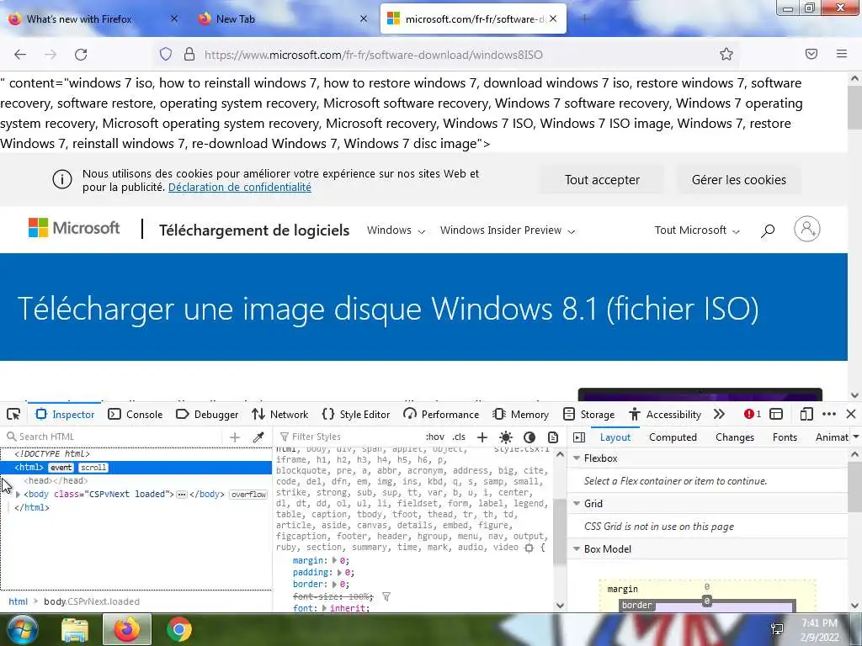Expand the body ellipsis button
Image resolution: width=862 pixels, height=646 pixels.
pos(182,495)
